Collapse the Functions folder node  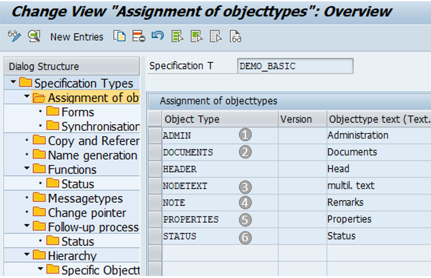coord(26,169)
